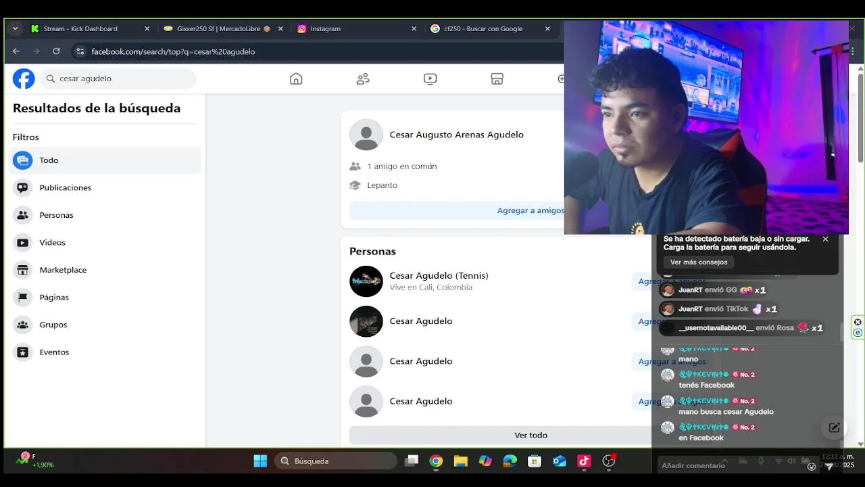Open Outlook from the taskbar
The width and height of the screenshot is (865, 487).
[x=560, y=461]
